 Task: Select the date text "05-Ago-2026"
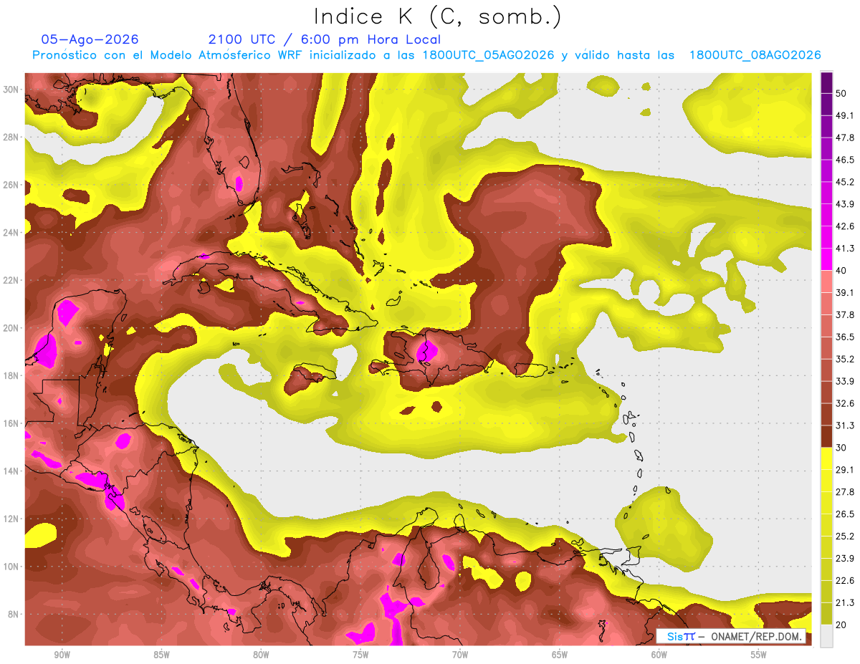[x=90, y=39]
